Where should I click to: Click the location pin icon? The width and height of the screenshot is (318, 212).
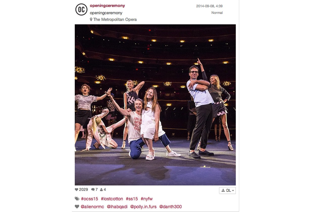pyautogui.click(x=91, y=19)
